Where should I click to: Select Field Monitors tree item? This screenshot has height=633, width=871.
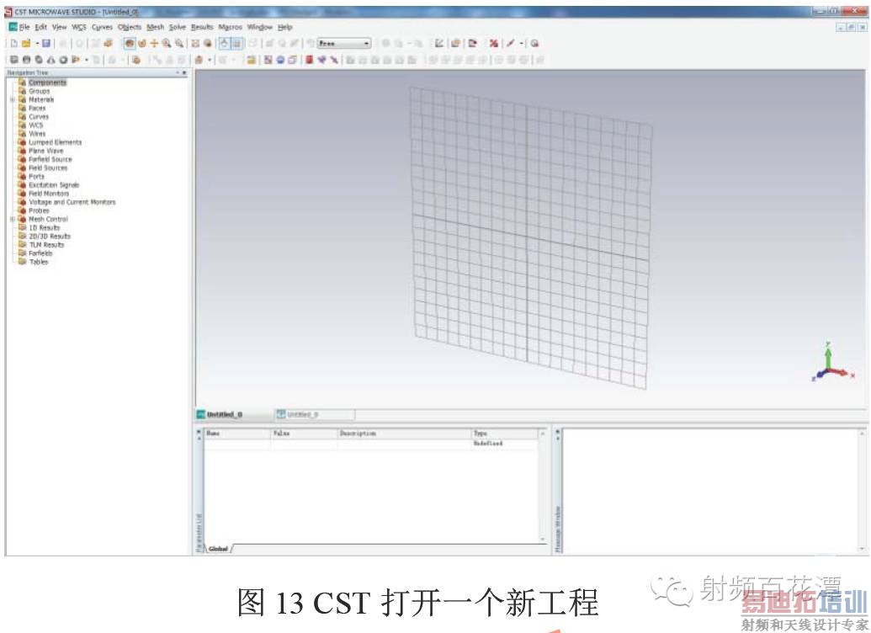(49, 194)
